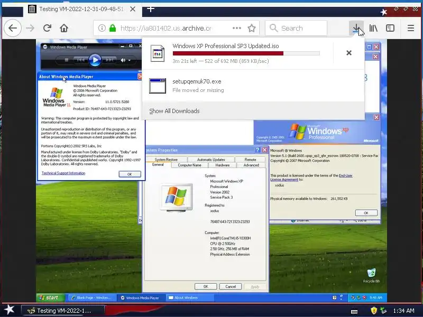423x317 pixels.
Task: Close the Testing VM browser tab
Action: point(133,9)
